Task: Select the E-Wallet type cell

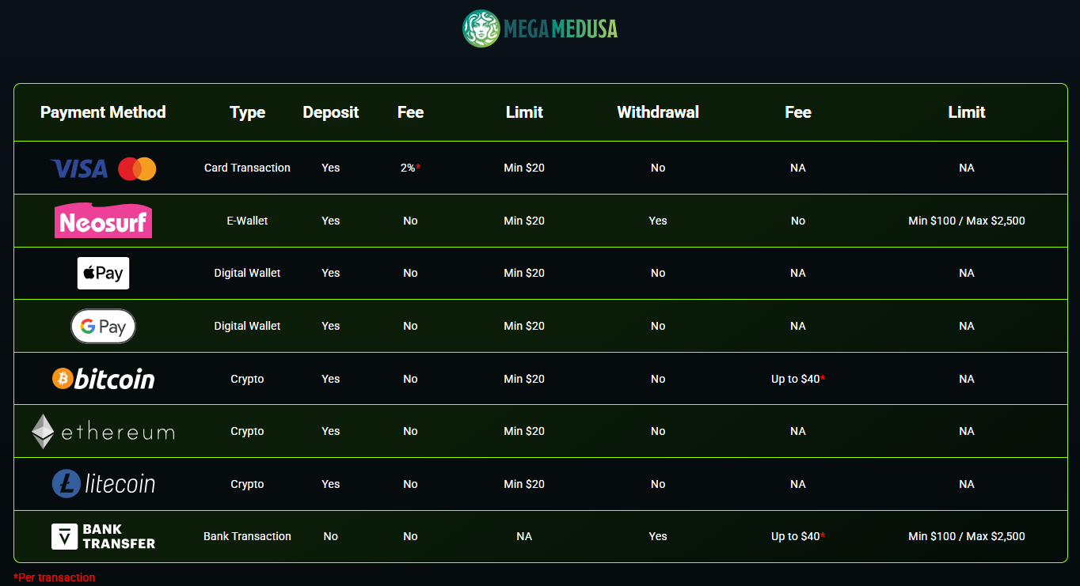Action: pos(247,221)
